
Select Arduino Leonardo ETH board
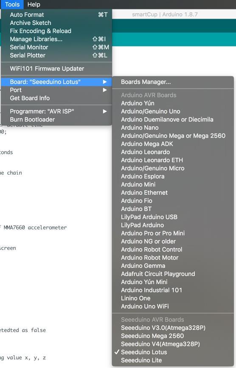(173, 160)
